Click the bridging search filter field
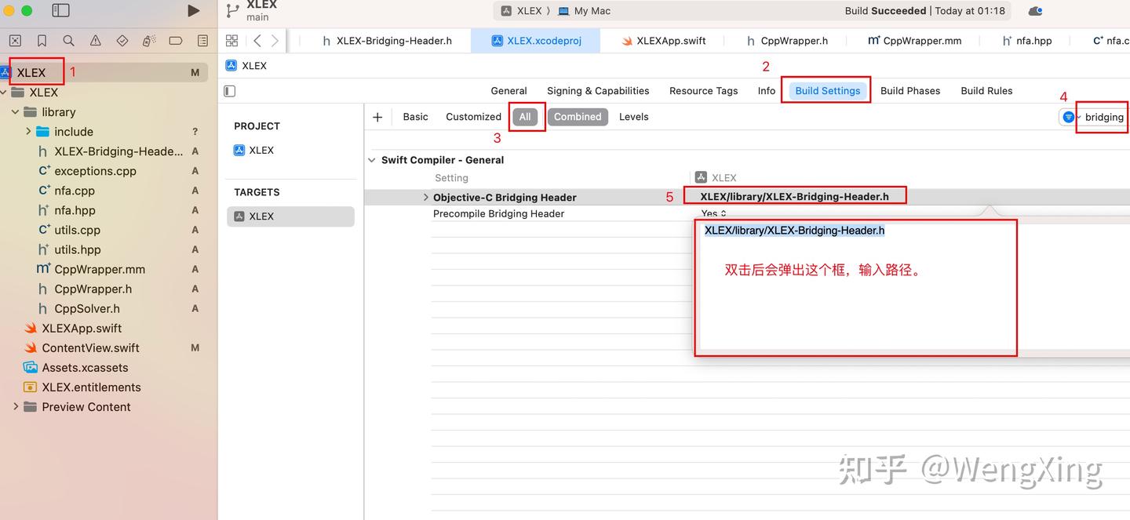This screenshot has width=1130, height=520. click(x=1104, y=117)
